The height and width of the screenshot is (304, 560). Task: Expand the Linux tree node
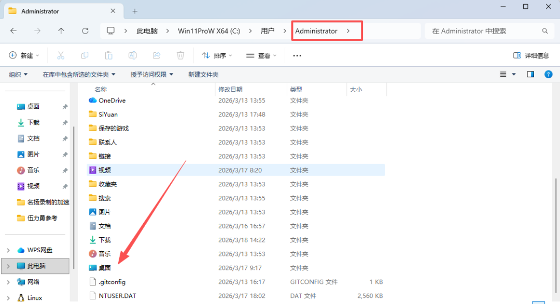tap(8, 298)
